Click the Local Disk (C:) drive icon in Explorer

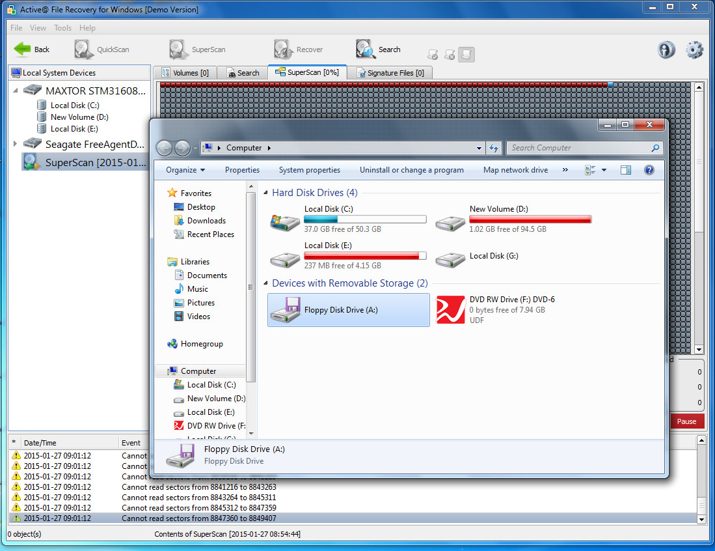tap(285, 222)
